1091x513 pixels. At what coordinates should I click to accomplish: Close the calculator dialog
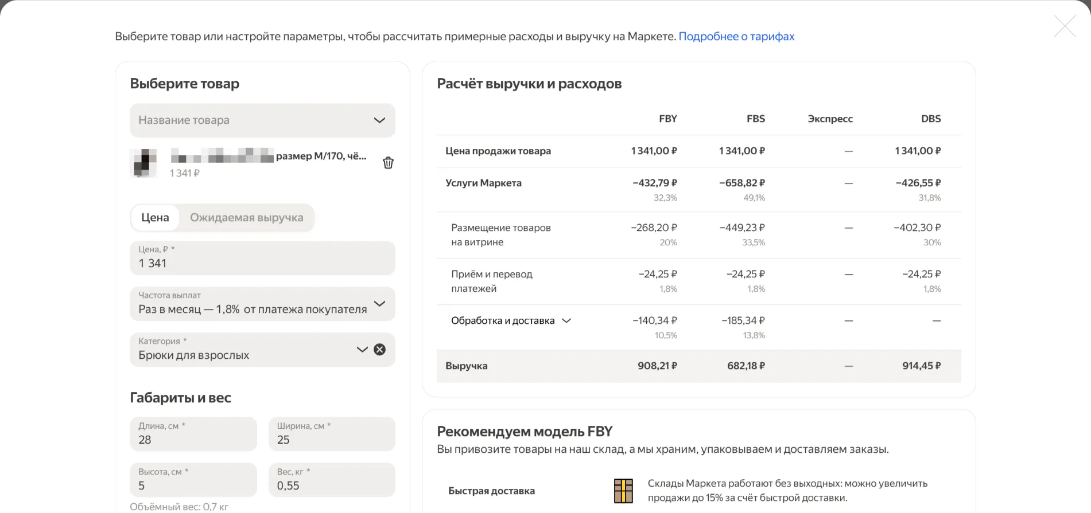click(1065, 26)
